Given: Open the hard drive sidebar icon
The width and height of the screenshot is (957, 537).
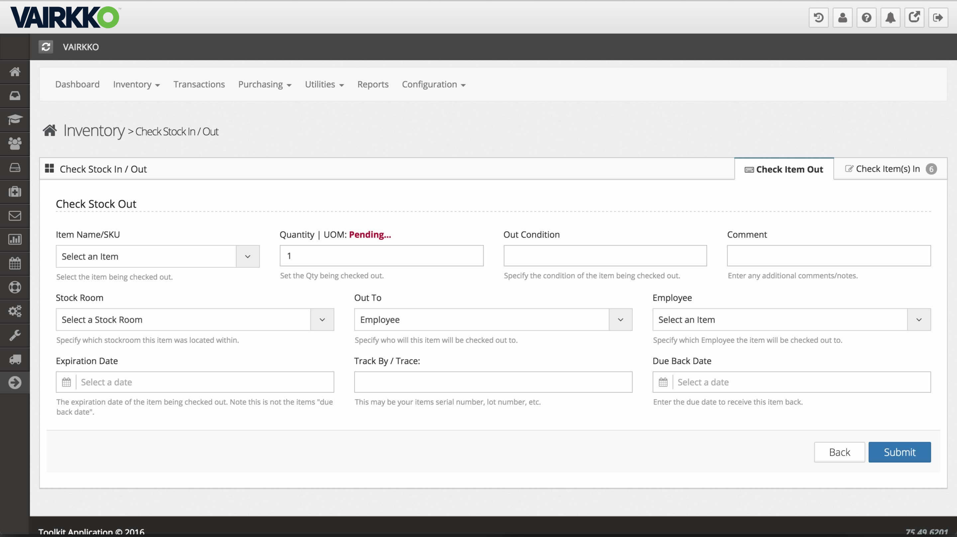Looking at the screenshot, I should point(15,168).
